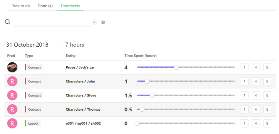The height and width of the screenshot is (134, 279).
Task: Click the R avatar in John row
Action: (12, 81)
